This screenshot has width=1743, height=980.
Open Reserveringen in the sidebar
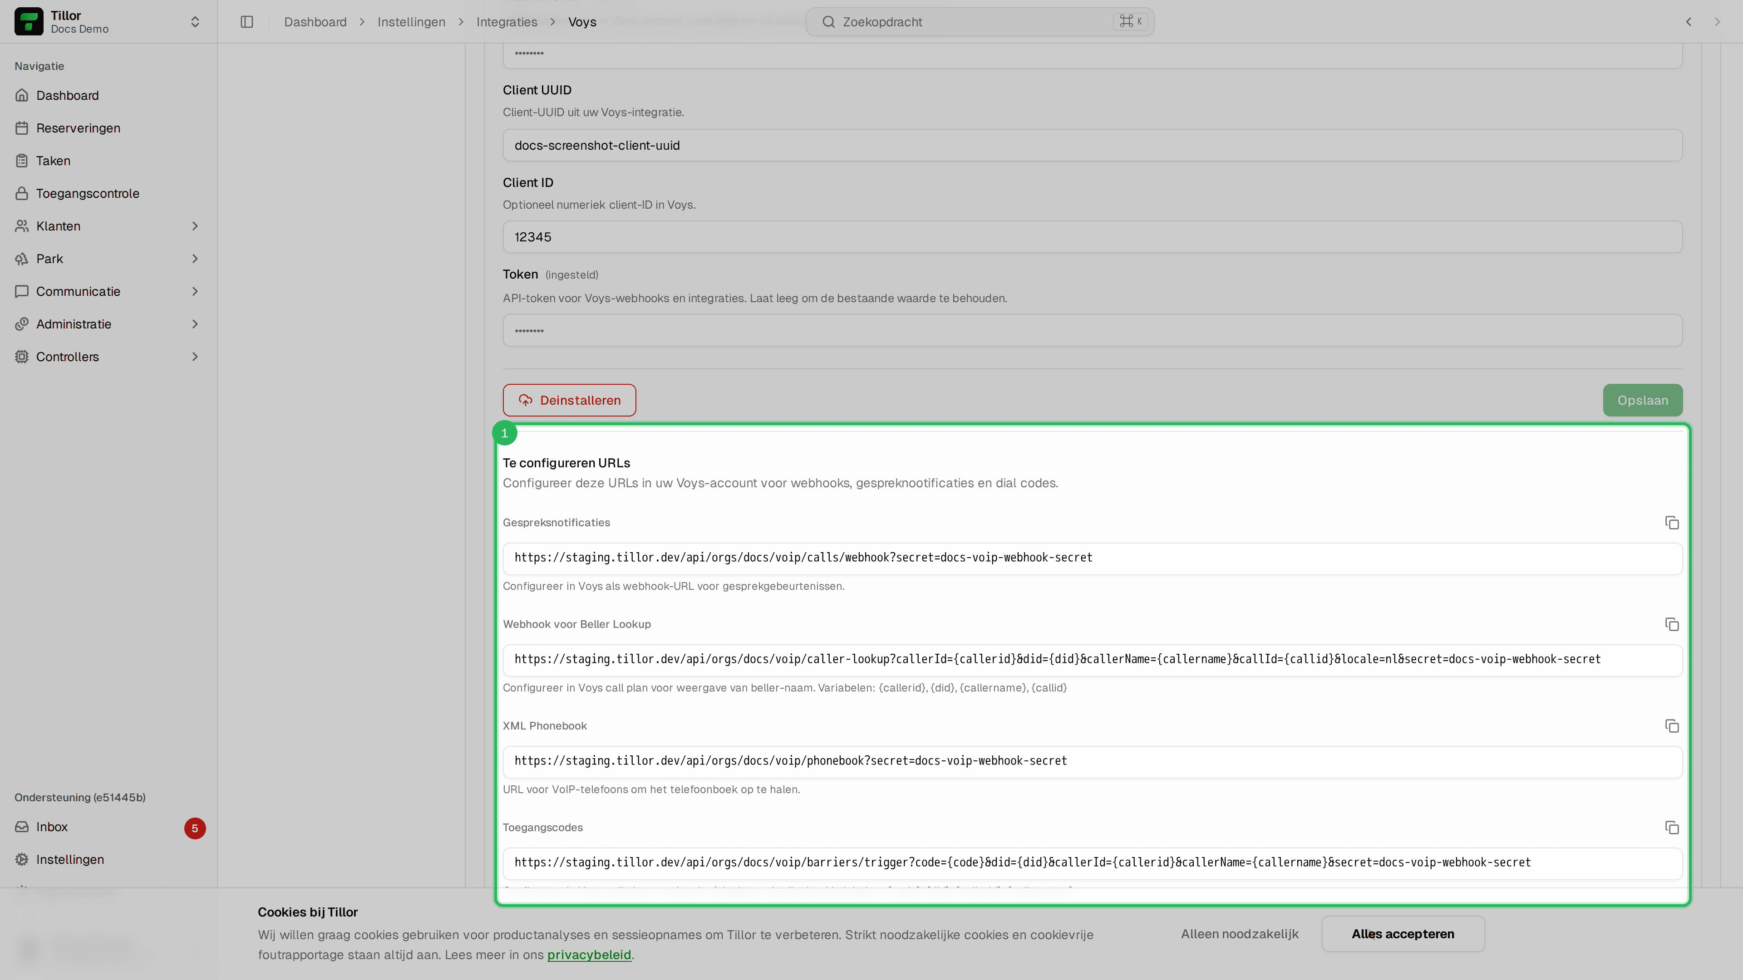[x=108, y=128]
